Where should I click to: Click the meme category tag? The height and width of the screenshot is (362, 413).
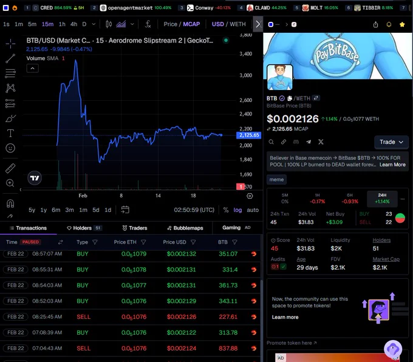[276, 180]
